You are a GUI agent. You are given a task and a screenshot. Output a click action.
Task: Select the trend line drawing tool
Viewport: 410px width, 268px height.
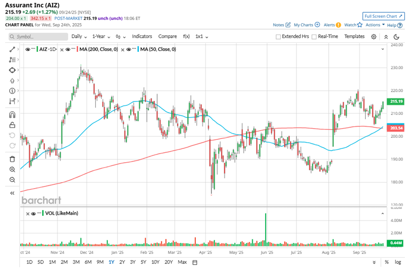12,49
